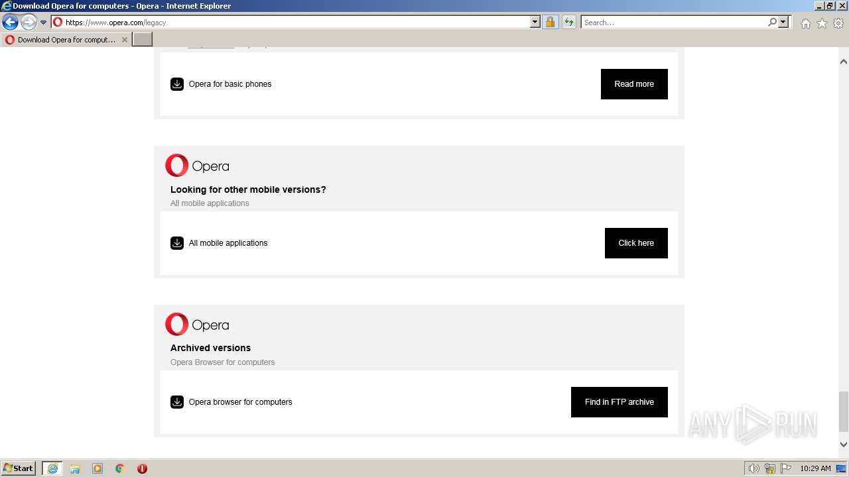Click the show desktop tray icon
The height and width of the screenshot is (477, 849).
tap(841, 468)
